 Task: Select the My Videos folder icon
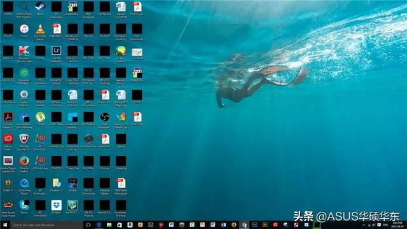click(104, 51)
